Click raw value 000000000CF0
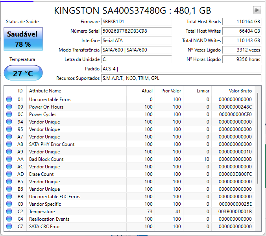 235,114
